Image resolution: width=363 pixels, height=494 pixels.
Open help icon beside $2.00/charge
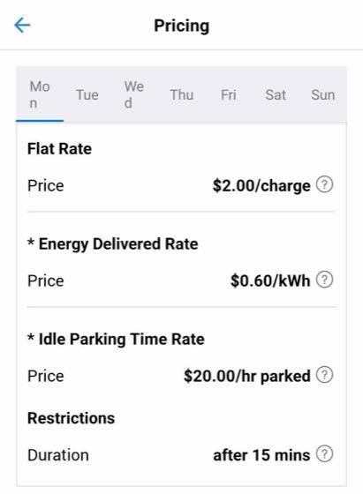pos(324,184)
